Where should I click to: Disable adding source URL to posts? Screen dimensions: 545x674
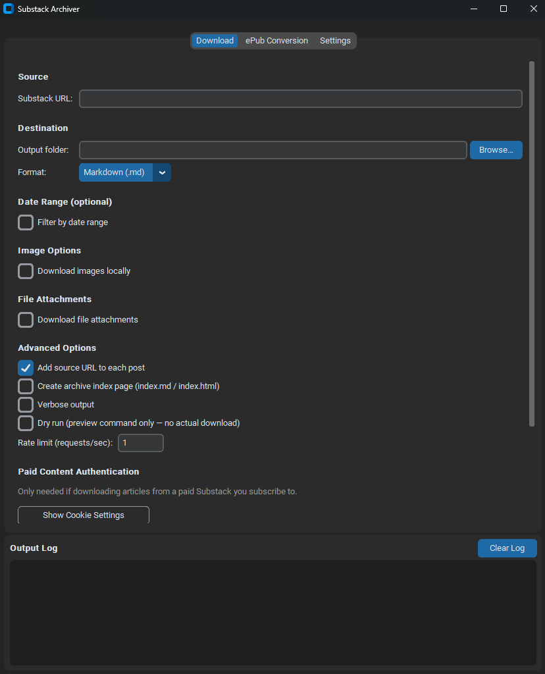click(x=25, y=368)
